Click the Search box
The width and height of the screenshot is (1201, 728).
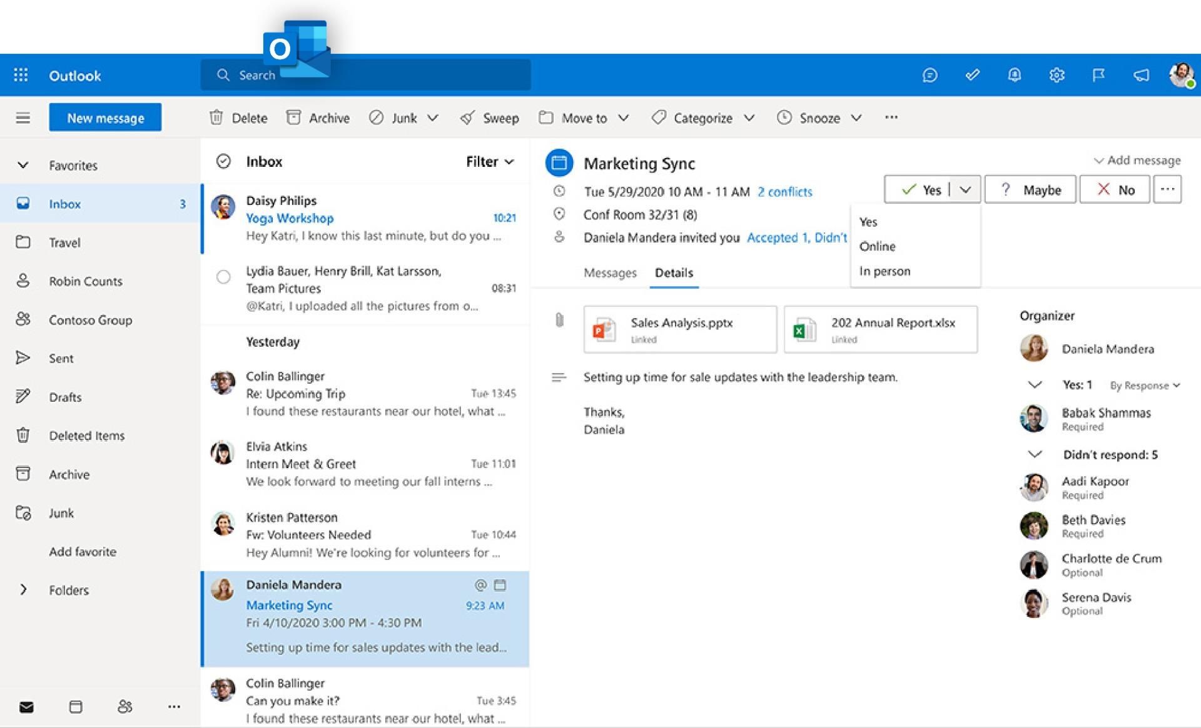coord(365,75)
